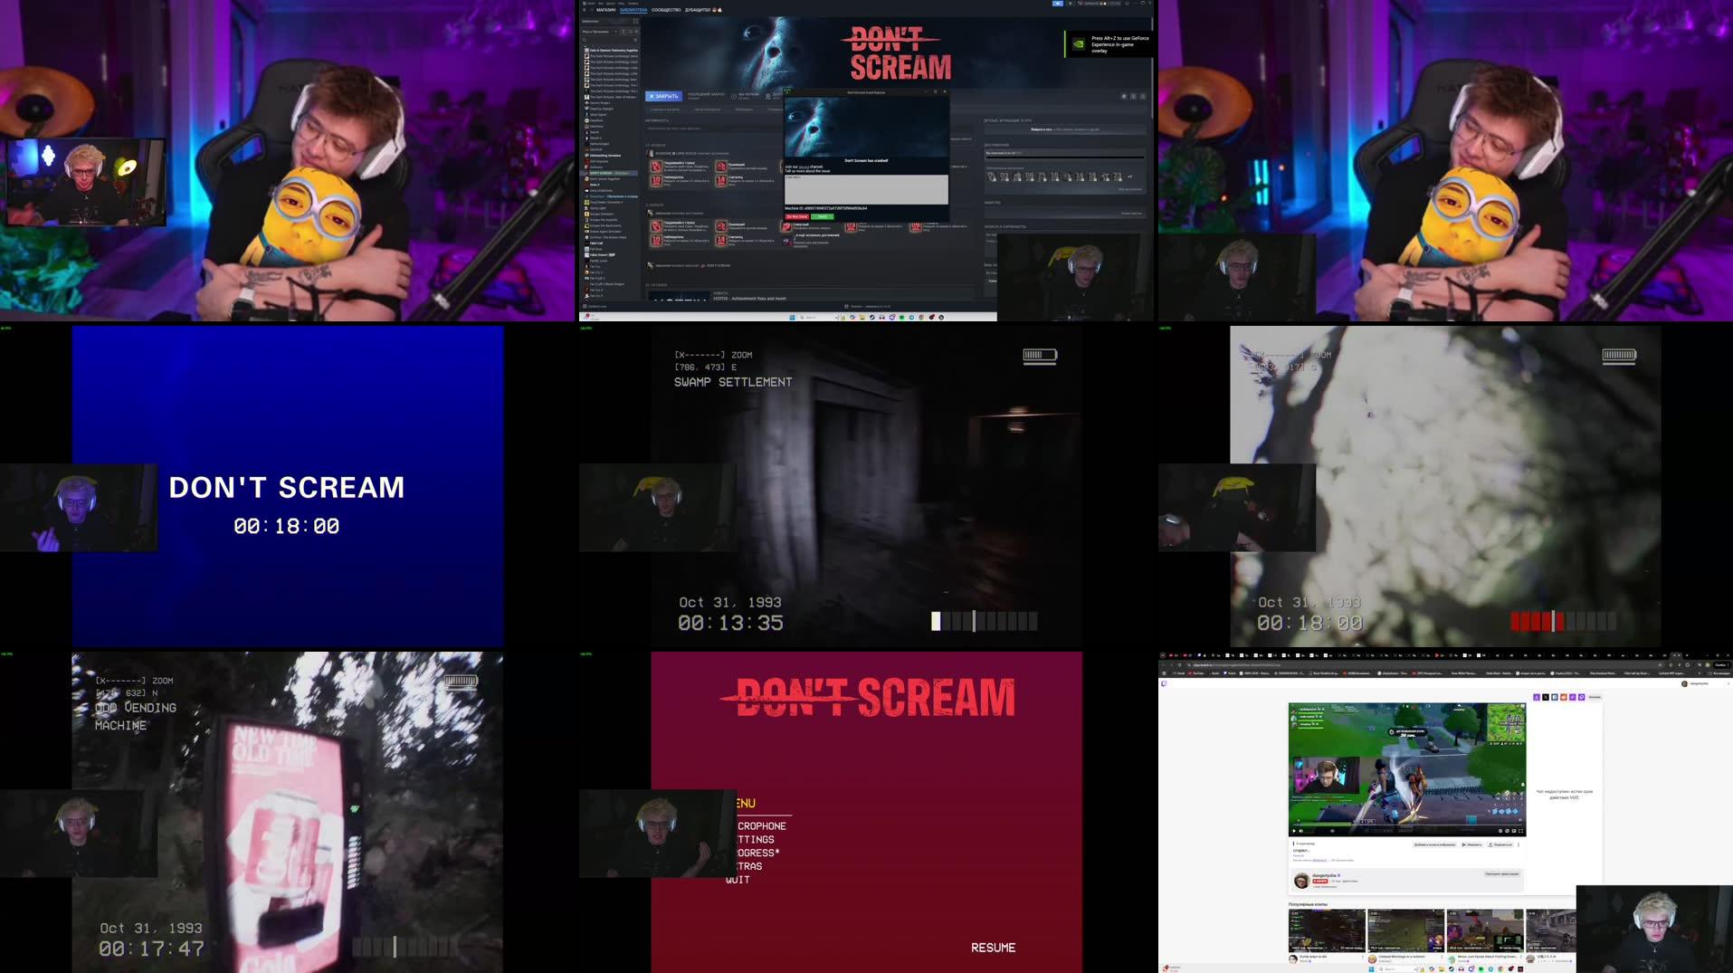Viewport: 1733px width, 973px height.
Task: Click the Steam back navigation arrow
Action: pyautogui.click(x=585, y=10)
